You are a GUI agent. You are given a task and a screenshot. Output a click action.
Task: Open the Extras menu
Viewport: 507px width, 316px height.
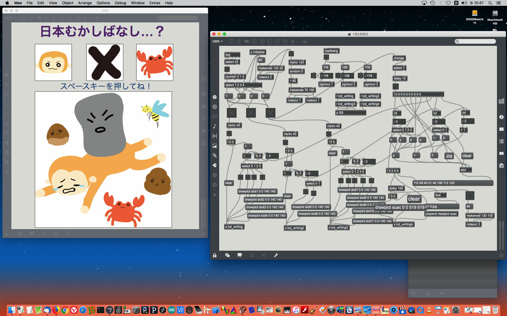154,3
